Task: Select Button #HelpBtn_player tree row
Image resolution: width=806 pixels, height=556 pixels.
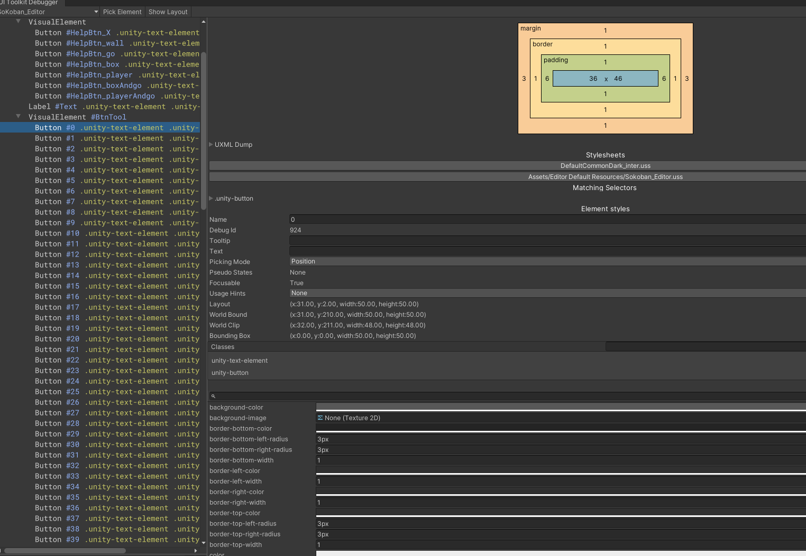Action: [x=100, y=75]
